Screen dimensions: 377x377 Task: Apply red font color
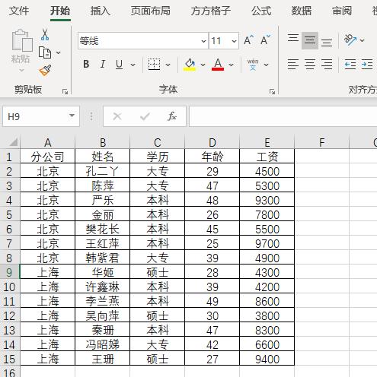click(218, 65)
